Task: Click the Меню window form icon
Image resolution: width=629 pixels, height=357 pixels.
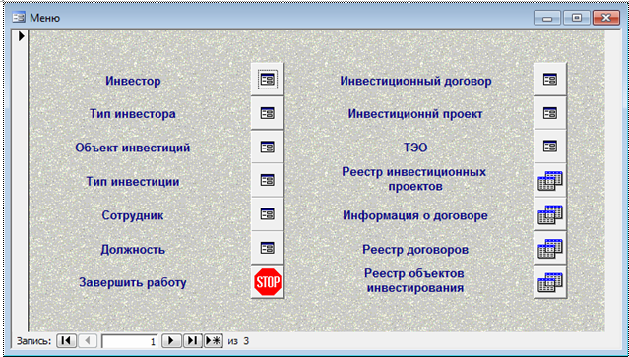Action: click(x=19, y=18)
